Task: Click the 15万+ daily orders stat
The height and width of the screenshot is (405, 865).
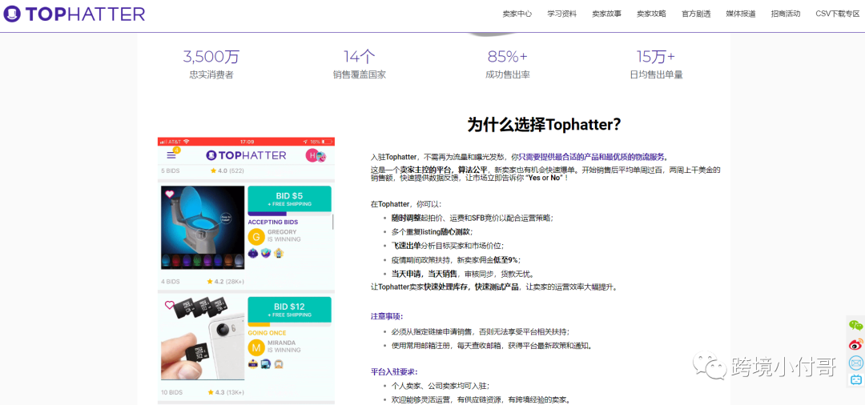Action: tap(656, 65)
